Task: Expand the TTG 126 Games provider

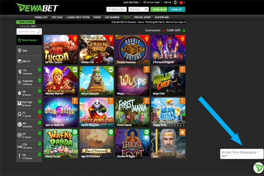Action: click(x=29, y=72)
